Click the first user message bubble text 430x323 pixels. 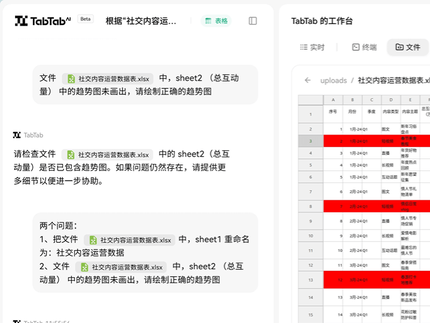(145, 85)
